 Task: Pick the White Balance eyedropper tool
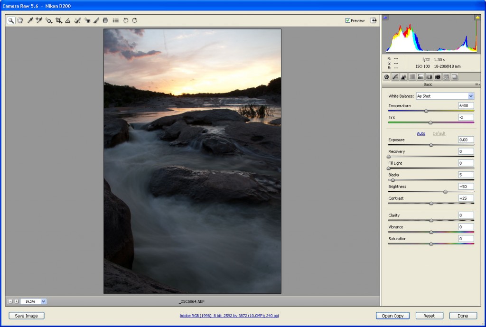coord(30,21)
